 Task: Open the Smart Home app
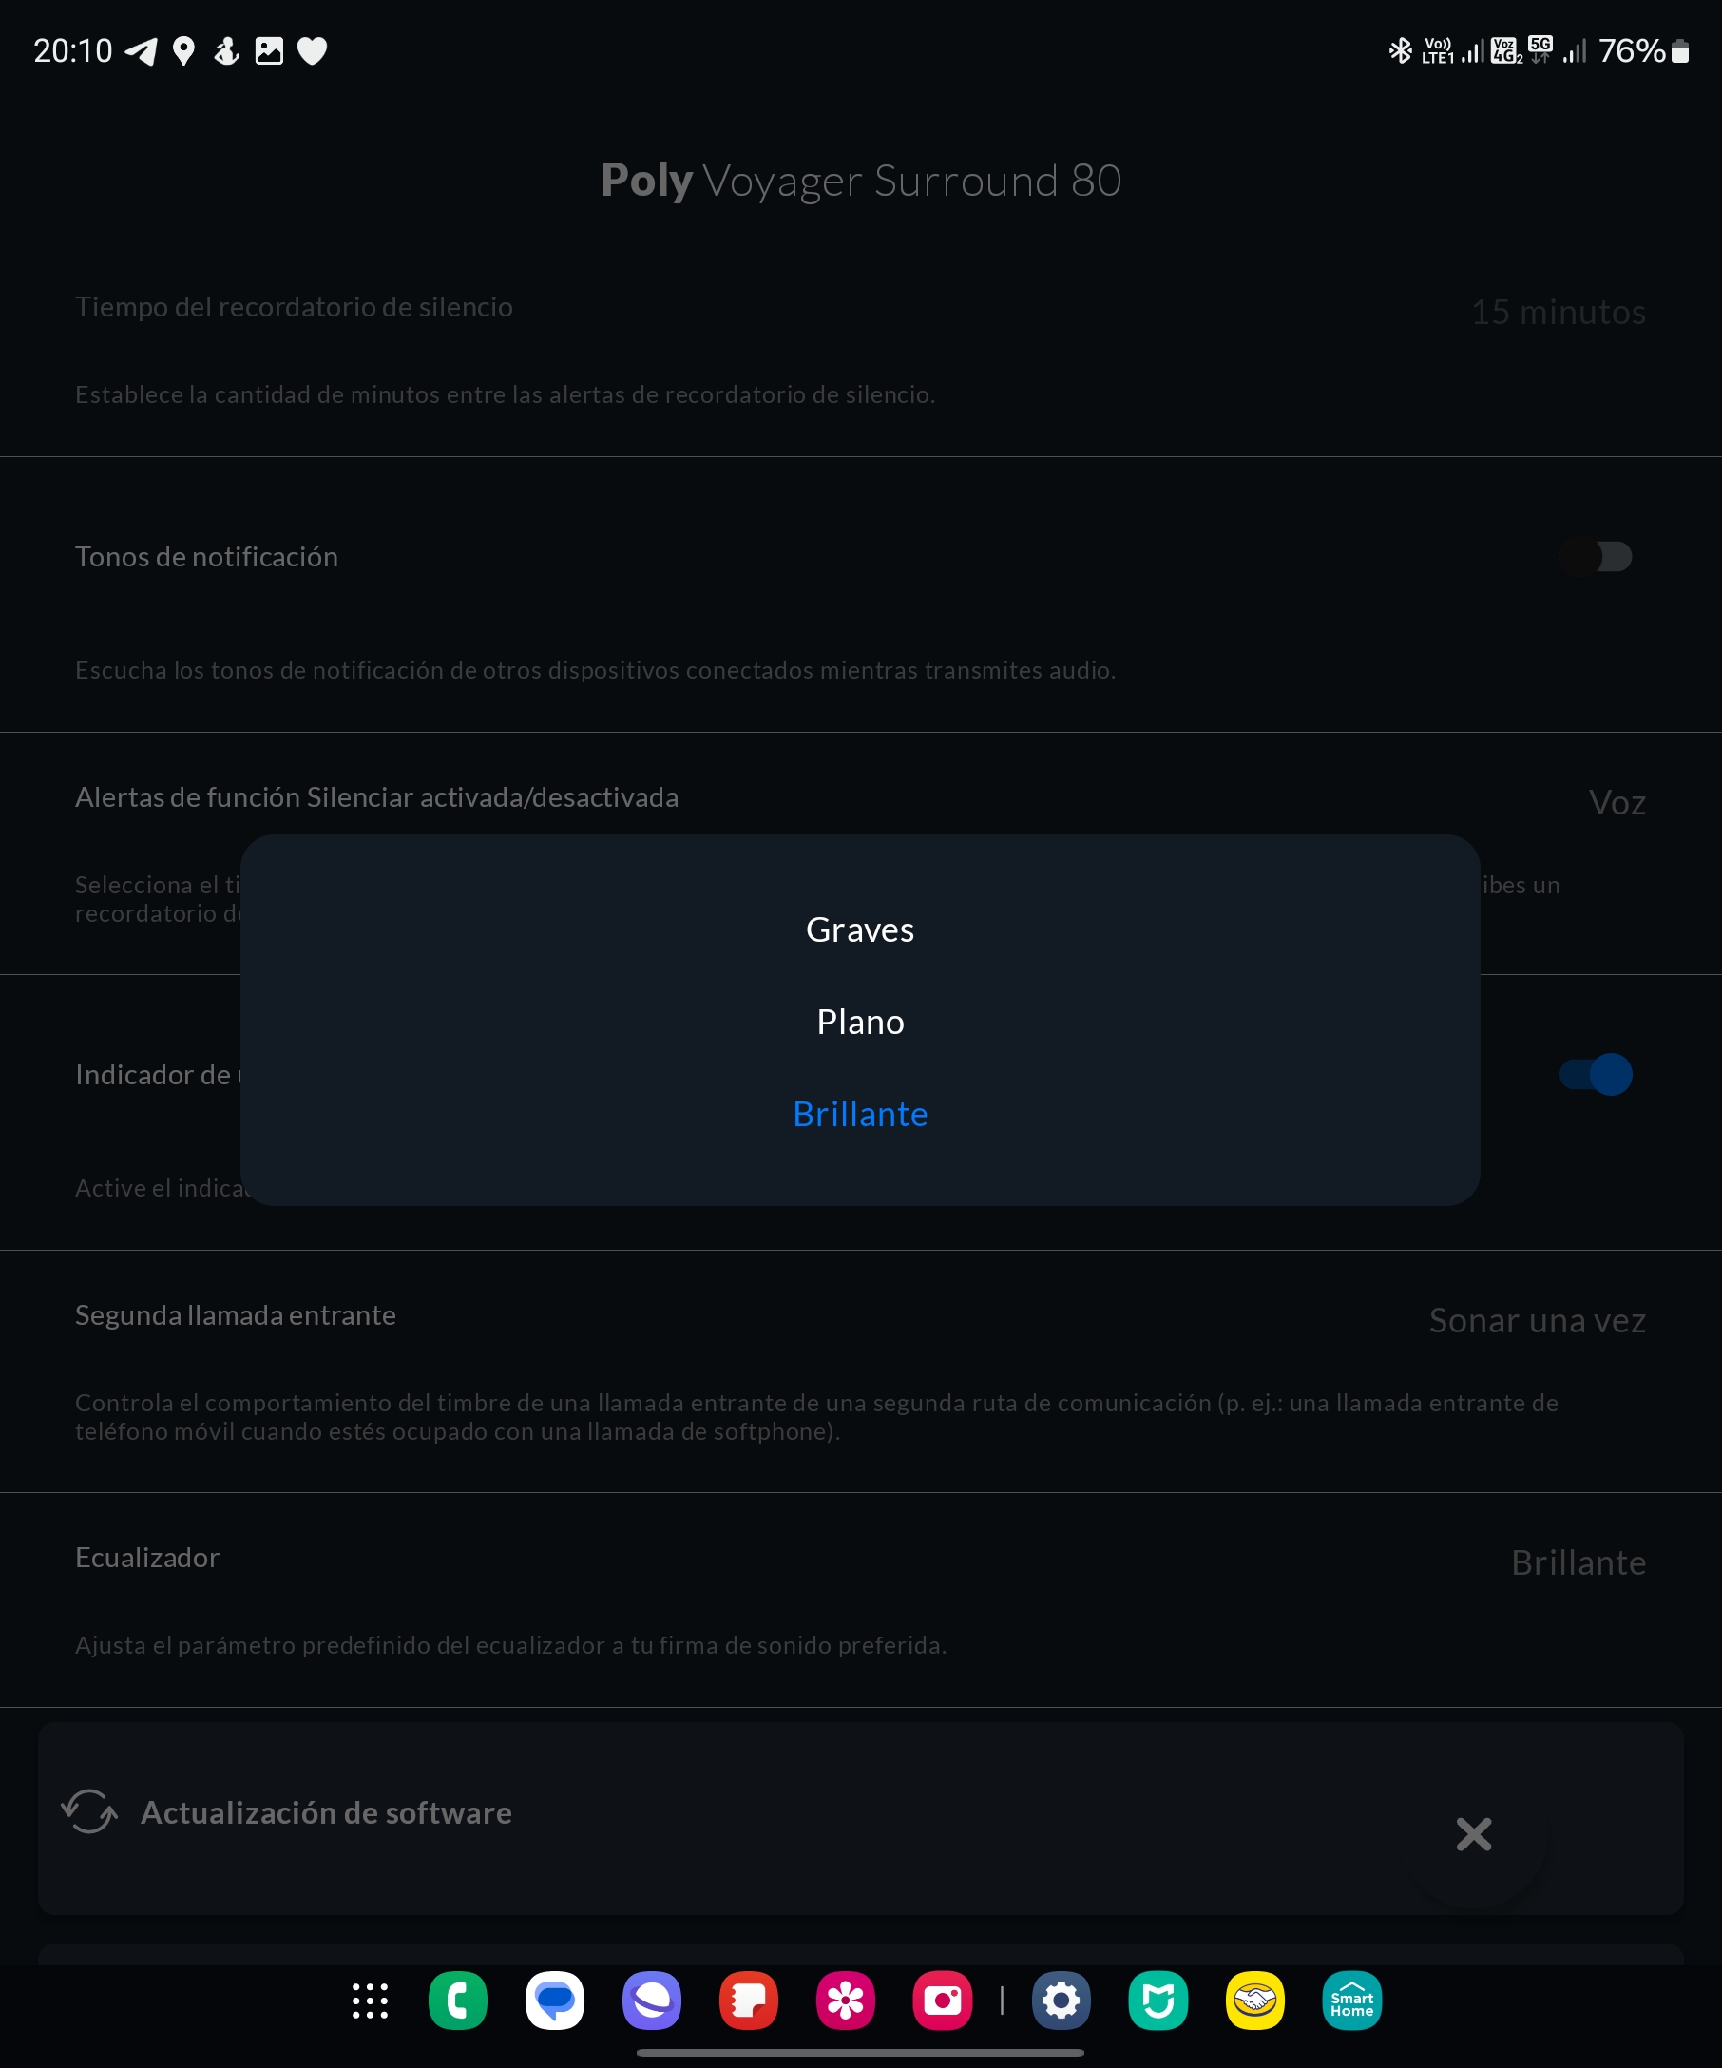pos(1351,2001)
